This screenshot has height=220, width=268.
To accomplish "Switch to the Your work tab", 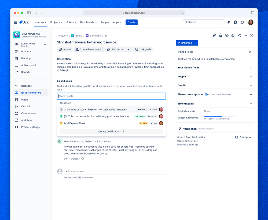I will 40,22.
